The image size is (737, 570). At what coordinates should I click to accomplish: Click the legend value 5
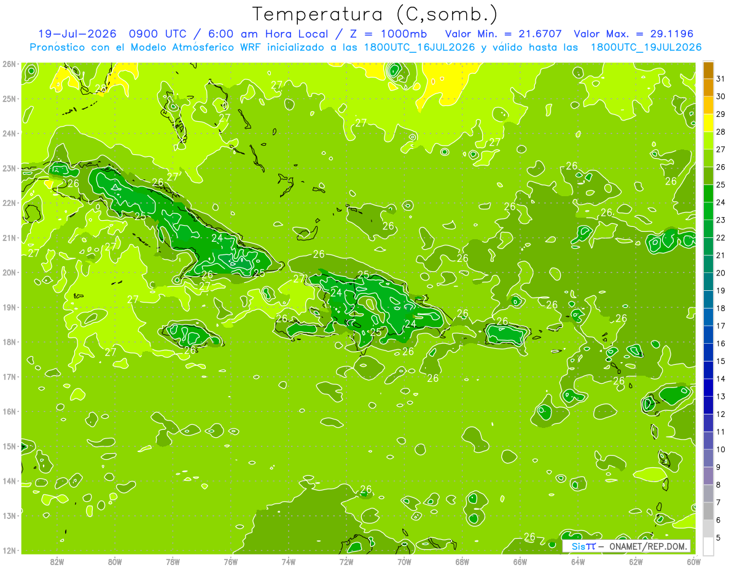[x=719, y=537]
